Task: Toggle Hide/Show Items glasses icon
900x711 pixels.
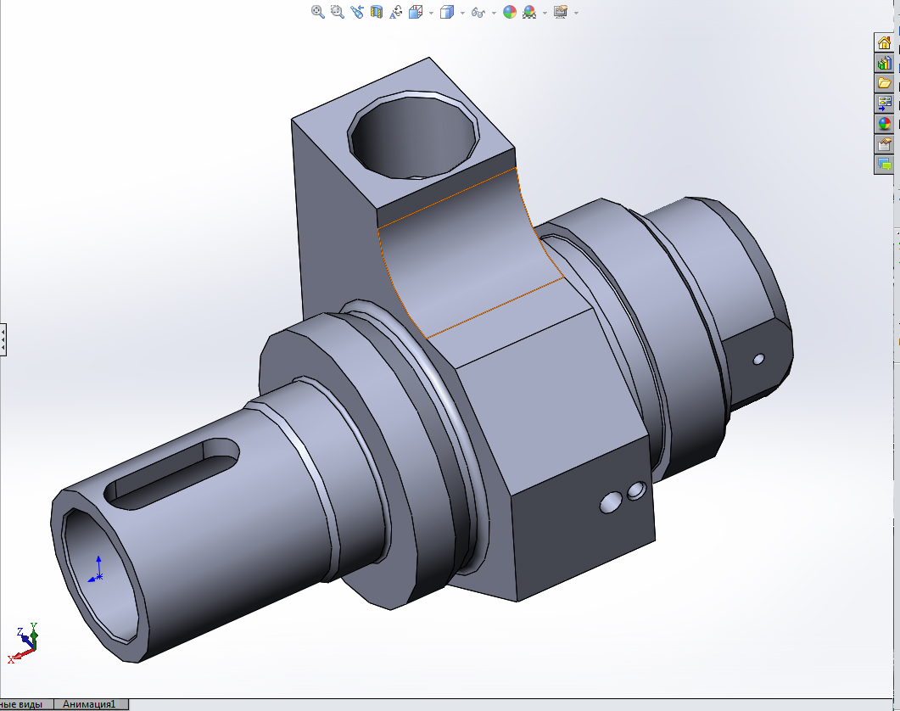Action: 478,12
